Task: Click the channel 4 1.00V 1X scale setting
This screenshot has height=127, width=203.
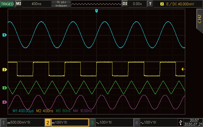Action: [x=159, y=122]
